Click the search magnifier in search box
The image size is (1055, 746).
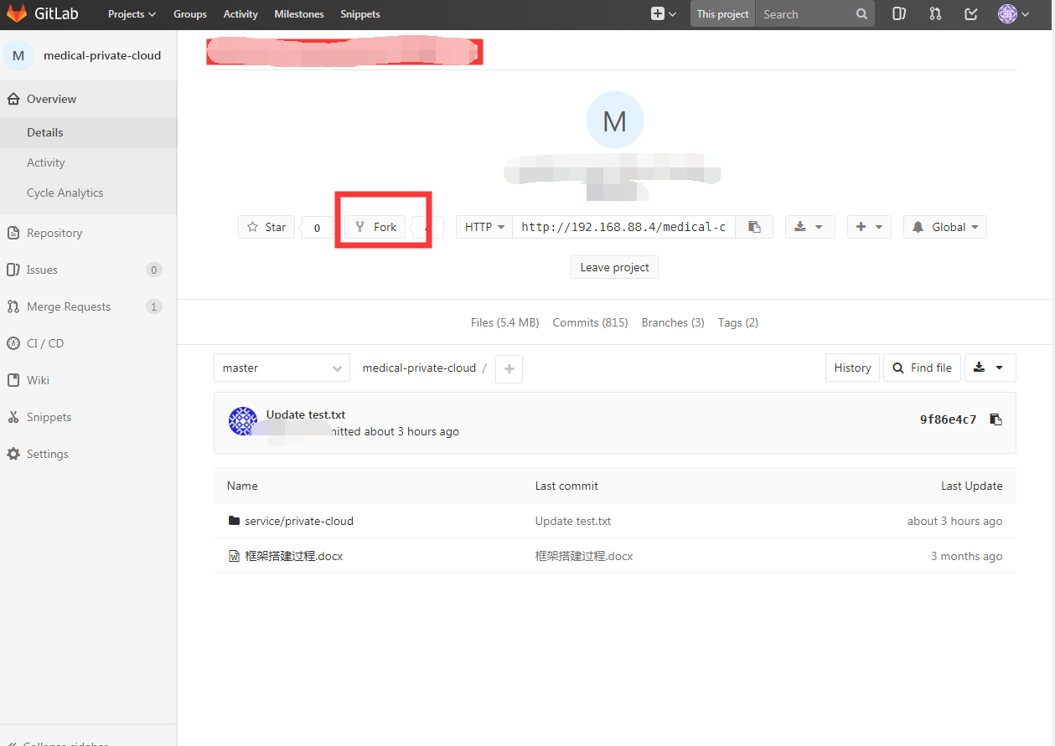pos(861,13)
